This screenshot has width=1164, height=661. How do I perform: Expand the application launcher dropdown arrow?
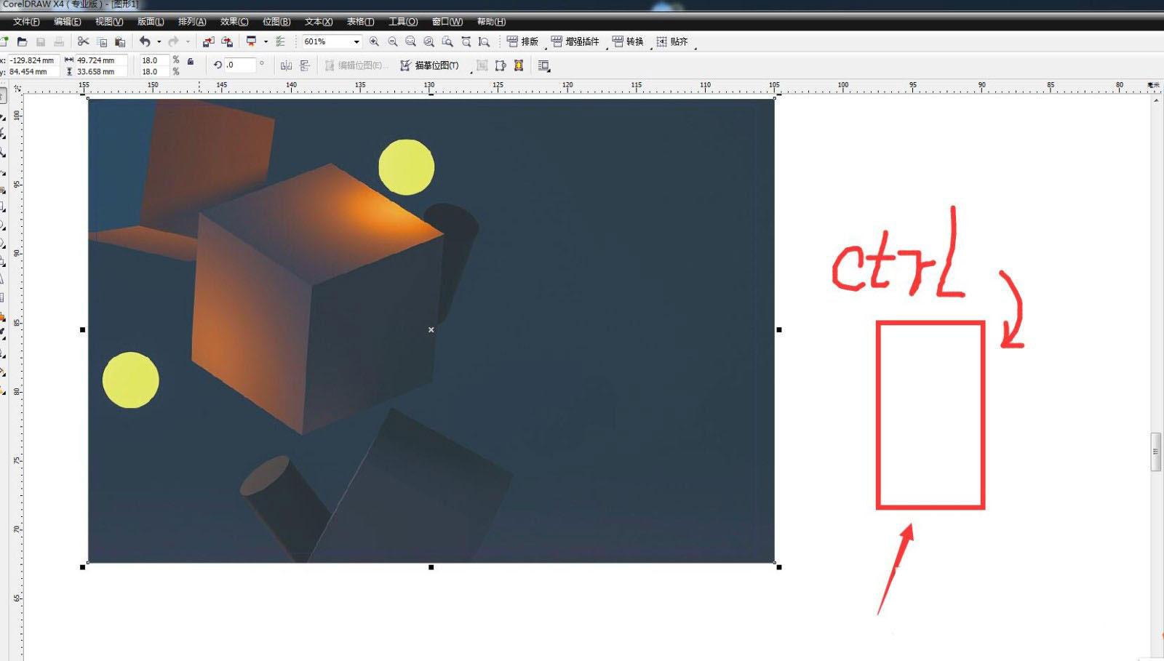(x=266, y=42)
